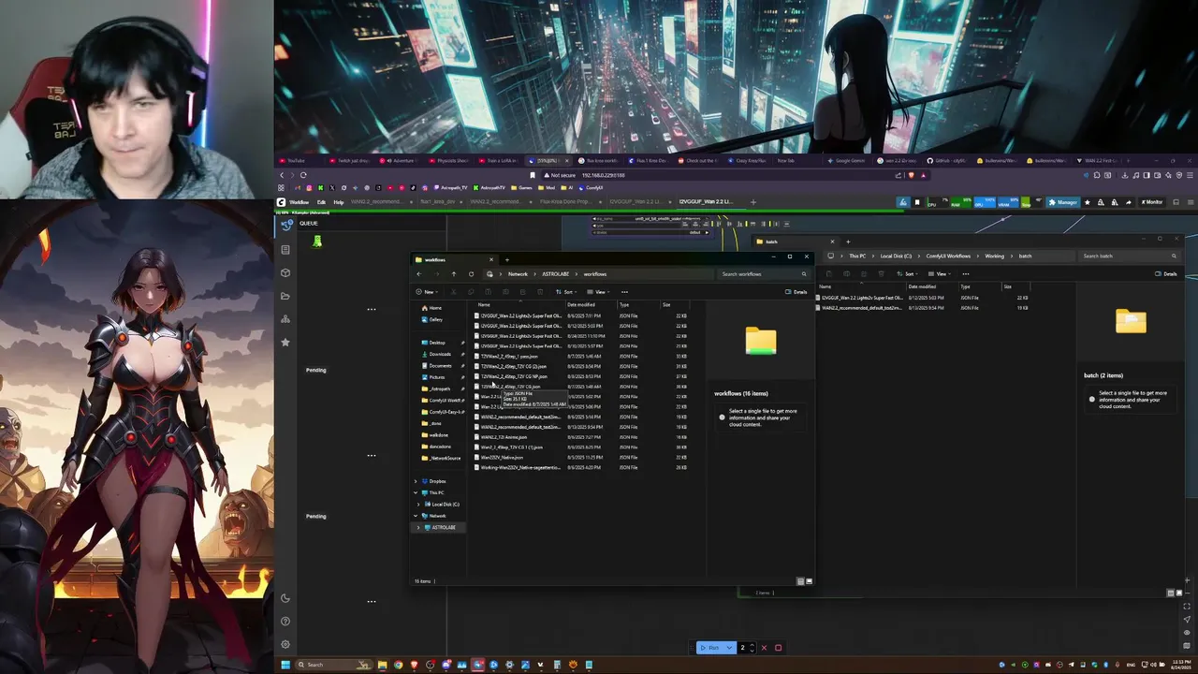1198x674 pixels.
Task: Click the copy icon in workflows explorer toolbar
Action: pyautogui.click(x=471, y=292)
